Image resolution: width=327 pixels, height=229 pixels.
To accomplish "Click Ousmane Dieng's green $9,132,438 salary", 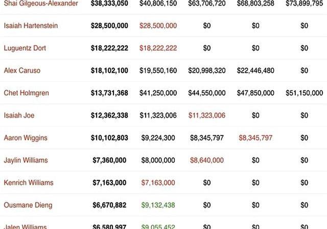I will coord(158,205).
